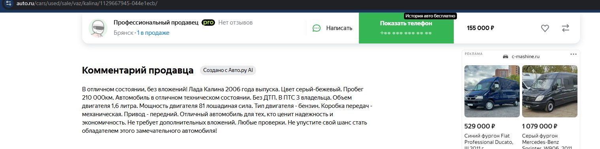Click the 'История авто бесплатно' tooltip label
Viewport: 600px width, 149px height.
(430, 16)
